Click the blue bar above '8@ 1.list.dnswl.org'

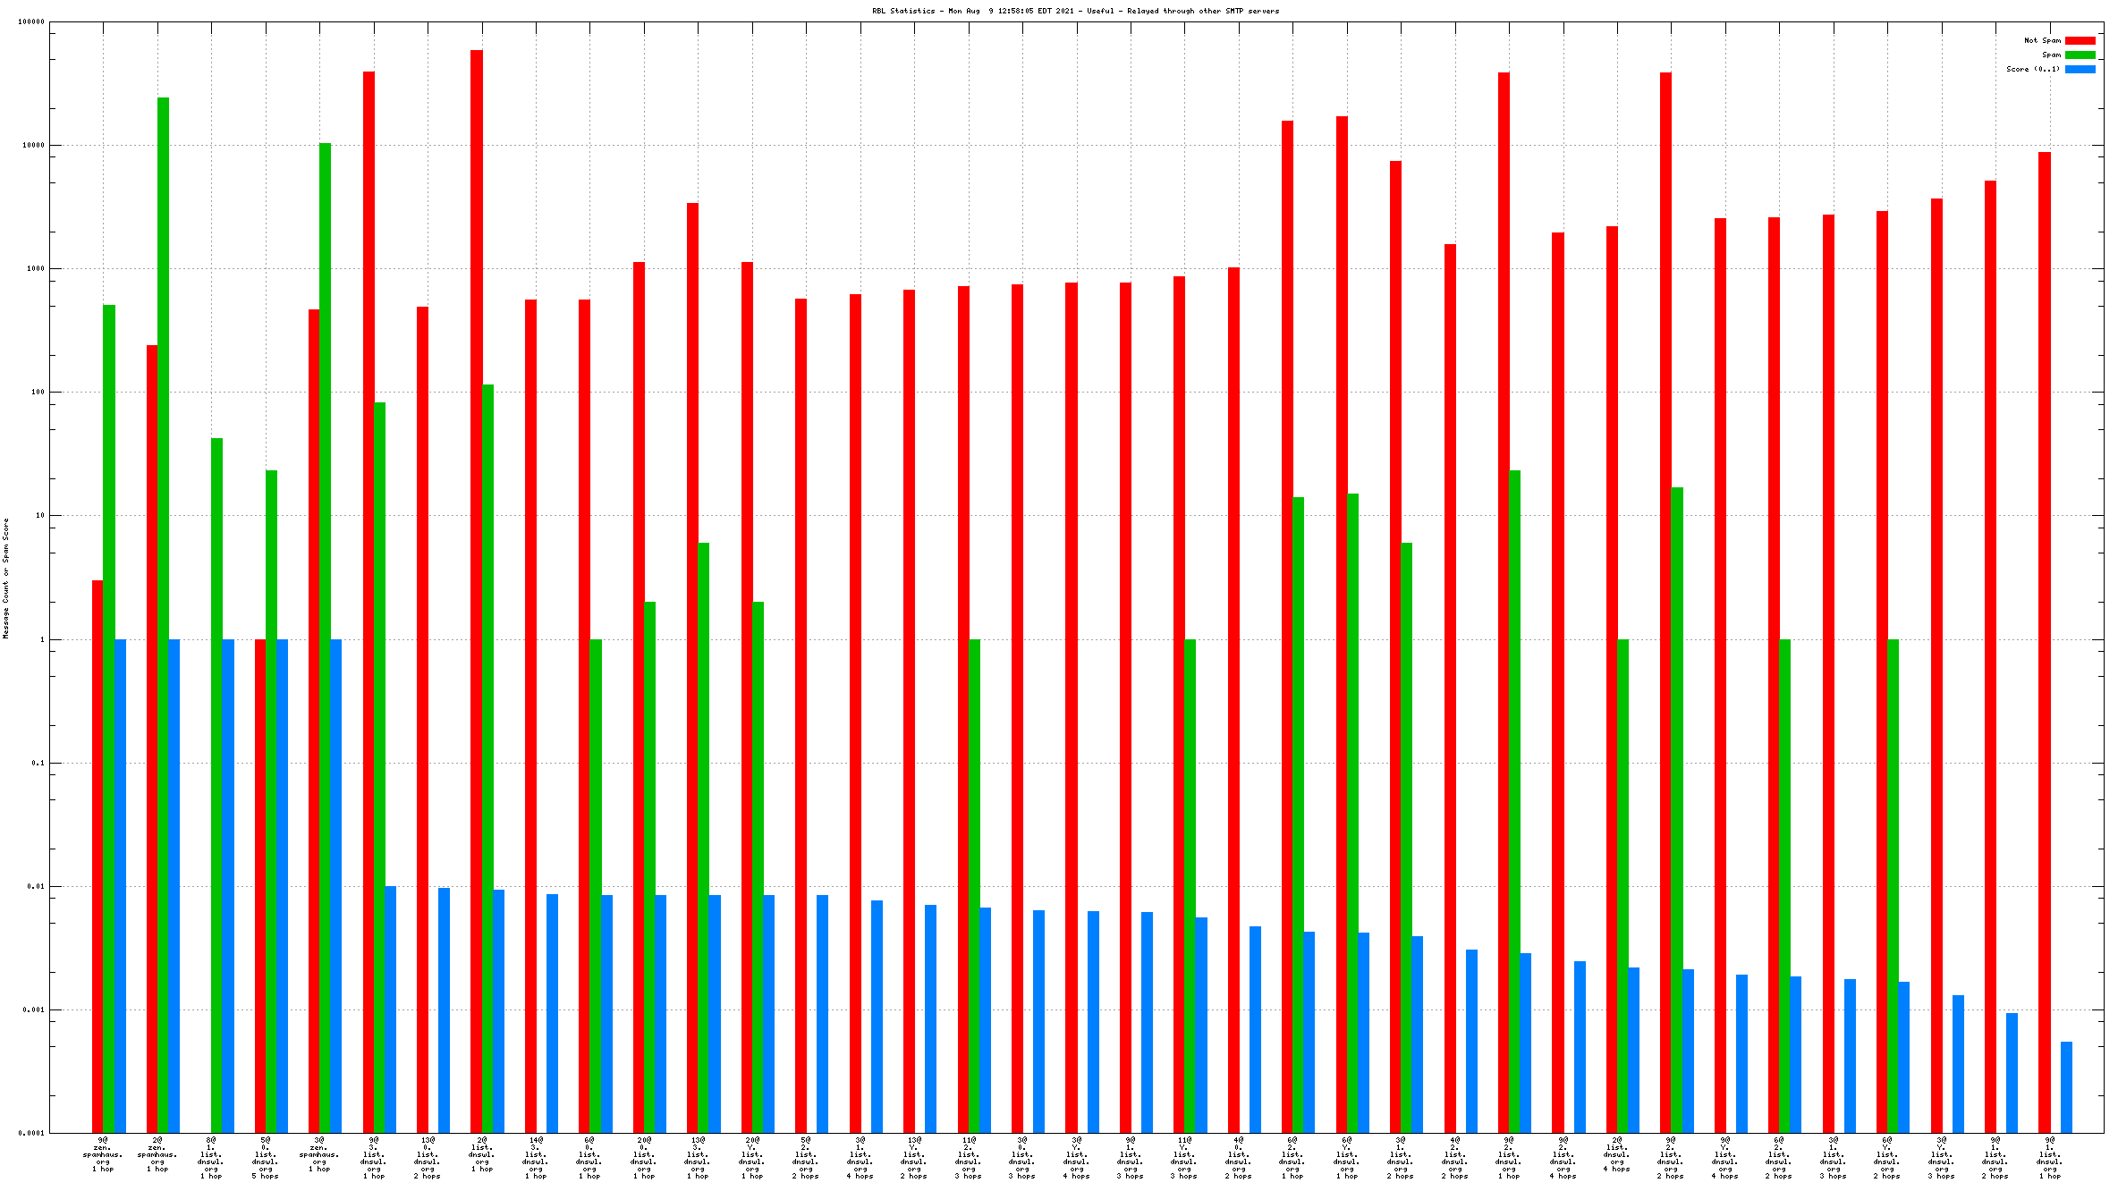click(228, 885)
